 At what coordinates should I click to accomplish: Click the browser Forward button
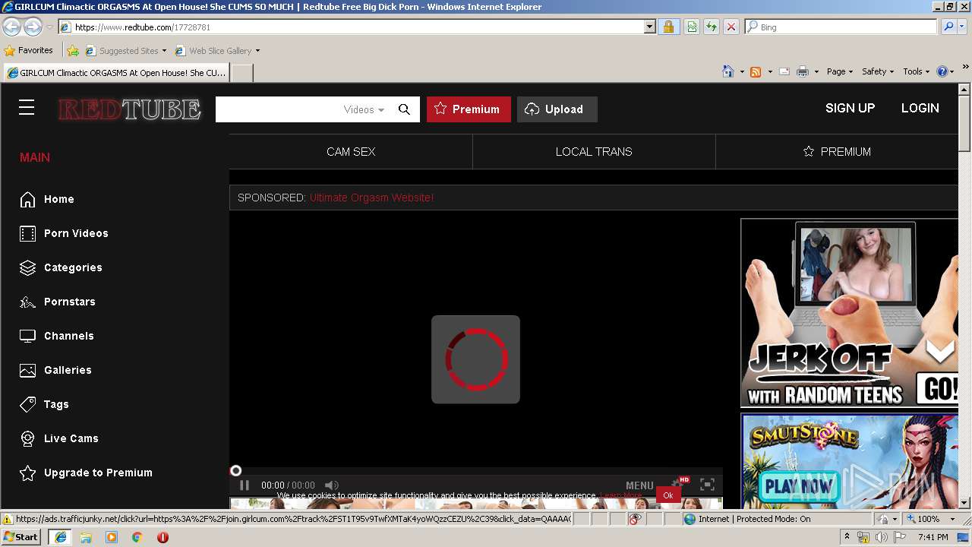click(x=33, y=27)
